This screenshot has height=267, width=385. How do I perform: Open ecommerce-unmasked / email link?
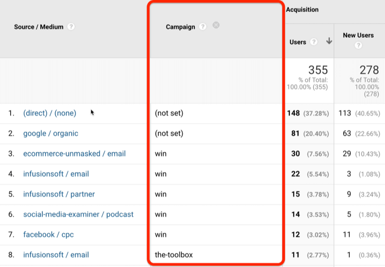pos(75,154)
